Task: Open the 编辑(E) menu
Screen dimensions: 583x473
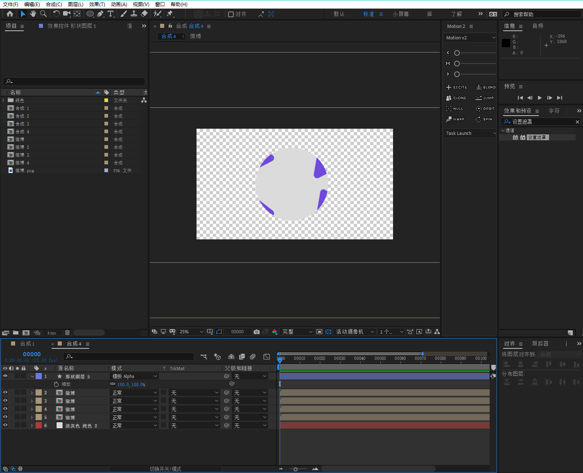Action: pos(32,4)
